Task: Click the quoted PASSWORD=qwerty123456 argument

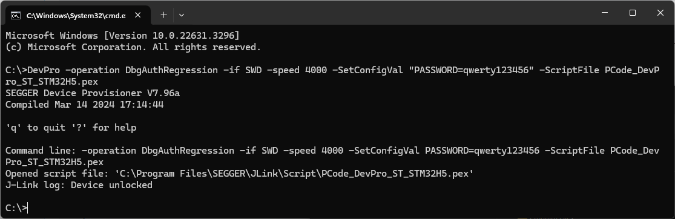Action: [472, 70]
